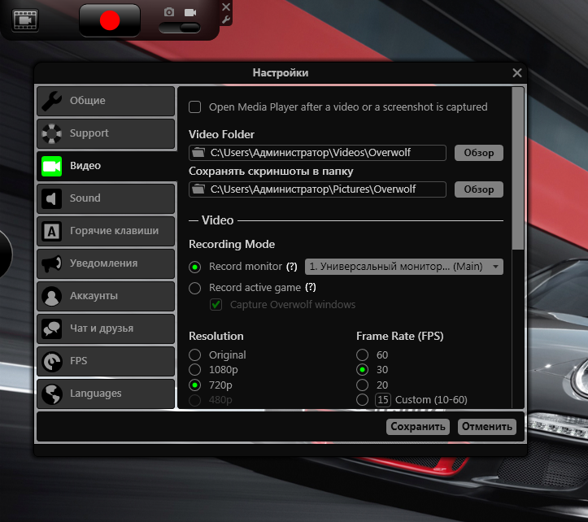Open the monitor selection dropdown
588x522 pixels.
[x=404, y=267]
